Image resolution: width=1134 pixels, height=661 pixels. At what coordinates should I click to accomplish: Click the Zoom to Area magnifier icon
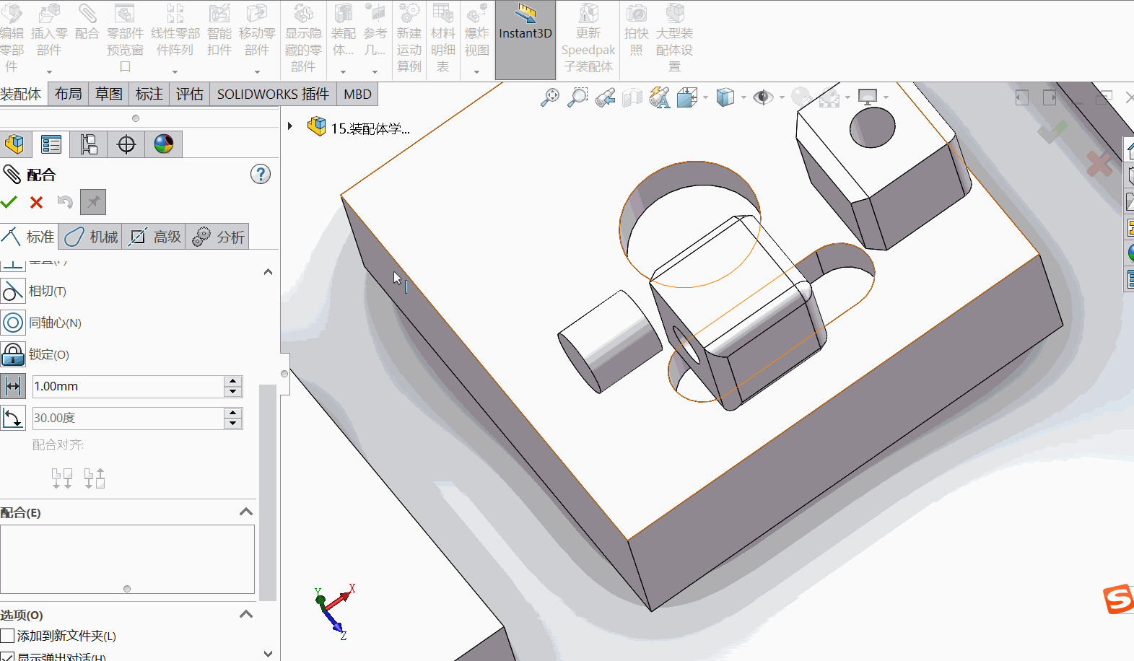tap(577, 97)
